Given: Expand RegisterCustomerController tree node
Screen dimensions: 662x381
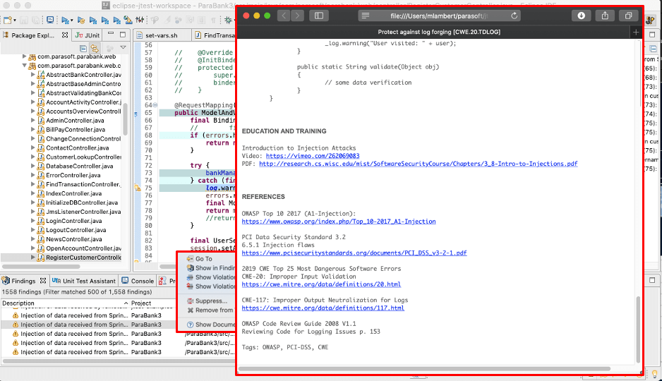Looking at the screenshot, I should coord(33,258).
